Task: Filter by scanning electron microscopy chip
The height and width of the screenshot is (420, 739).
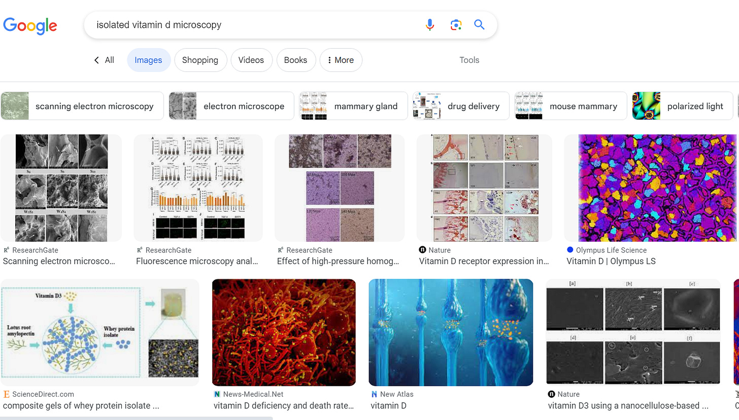Action: click(x=82, y=106)
